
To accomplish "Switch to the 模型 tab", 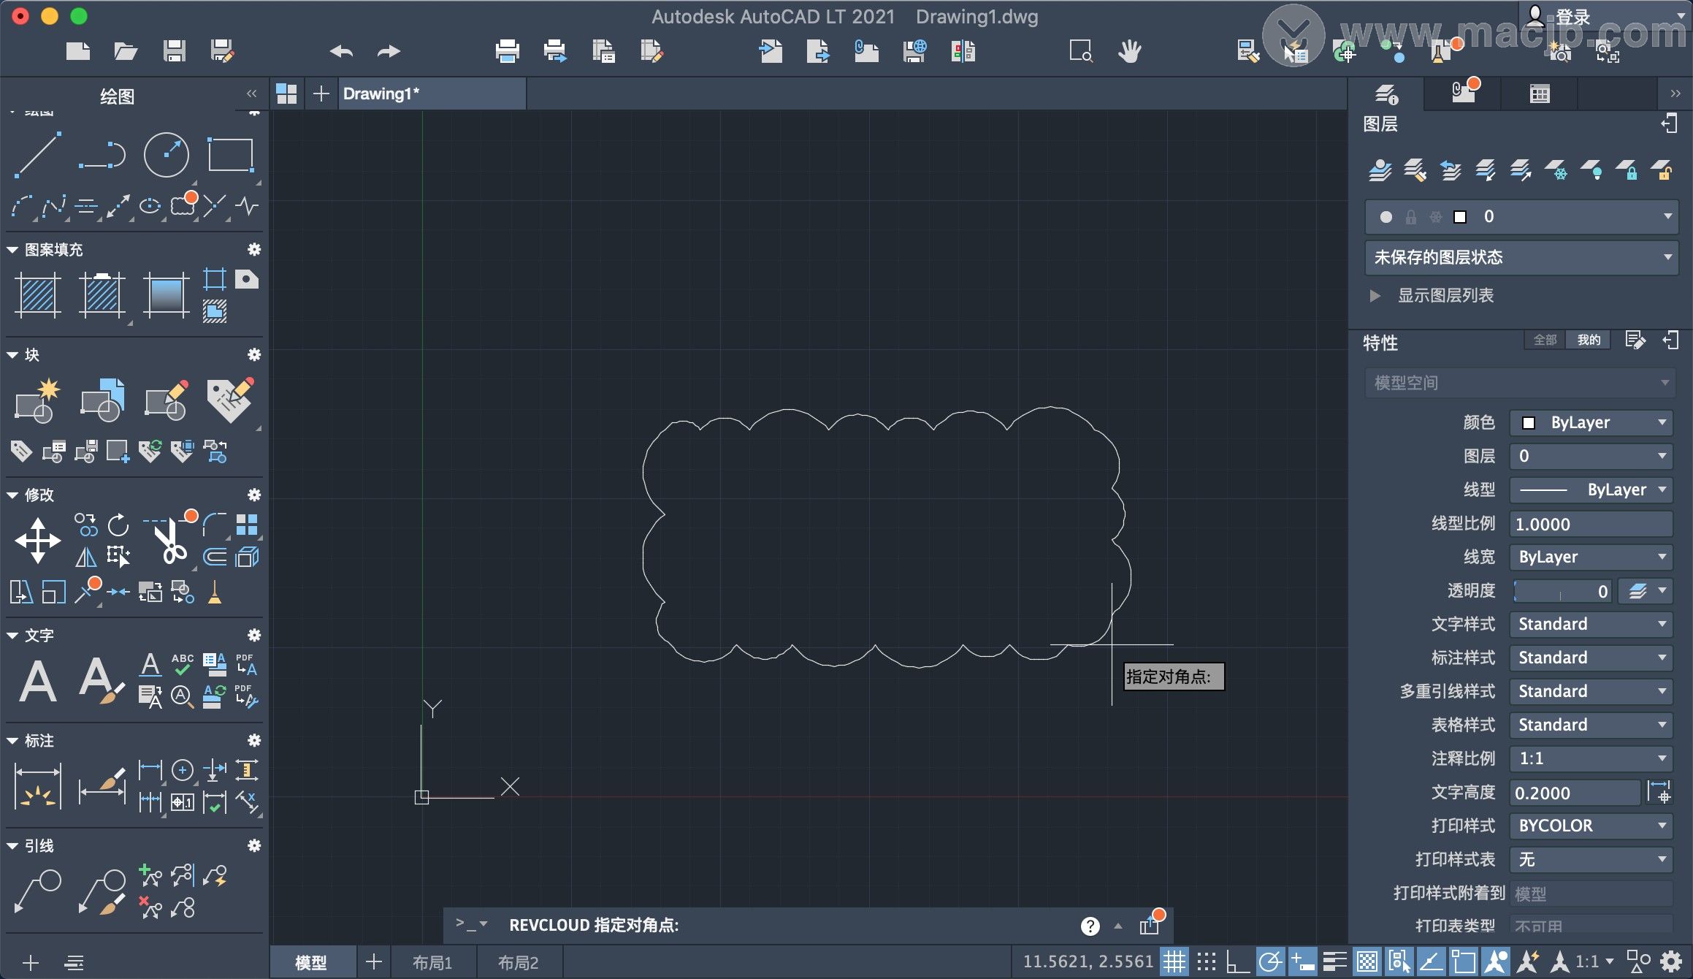I will coord(312,962).
